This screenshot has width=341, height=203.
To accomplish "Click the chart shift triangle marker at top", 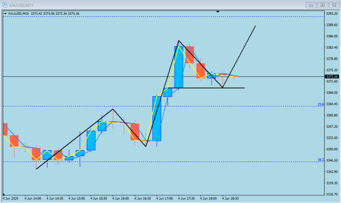I will pyautogui.click(x=218, y=11).
